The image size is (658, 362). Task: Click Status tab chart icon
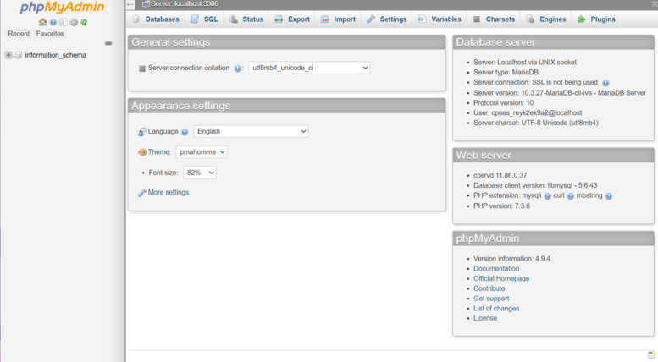tap(234, 19)
